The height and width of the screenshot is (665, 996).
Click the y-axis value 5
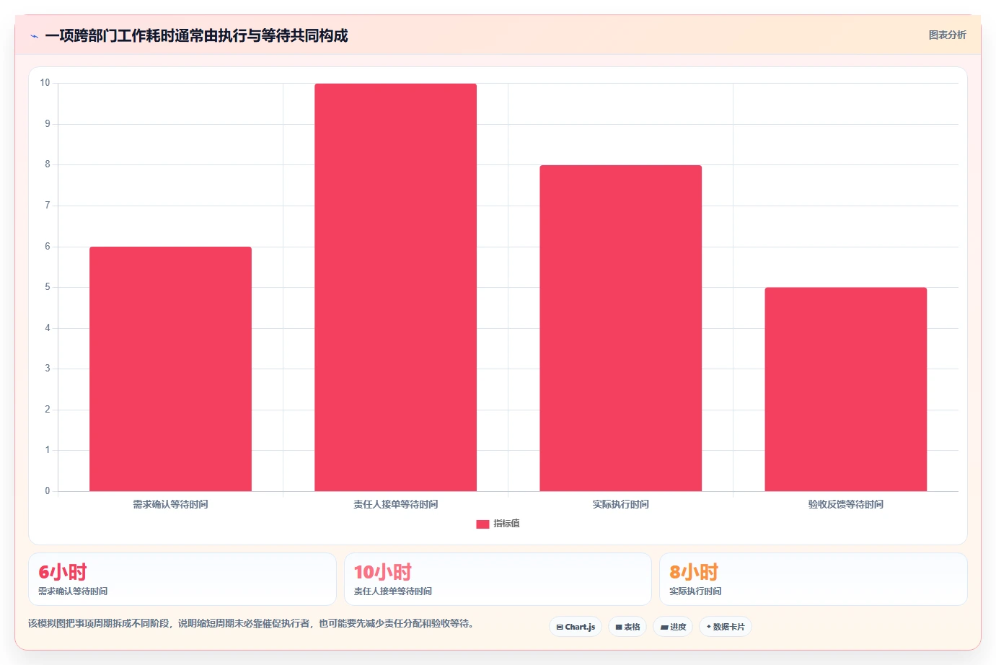pyautogui.click(x=48, y=287)
